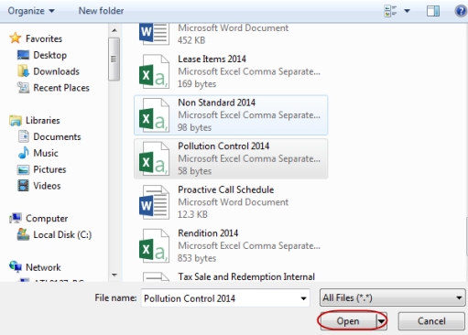Click the Proactive Call Schedule Word icon

154,202
